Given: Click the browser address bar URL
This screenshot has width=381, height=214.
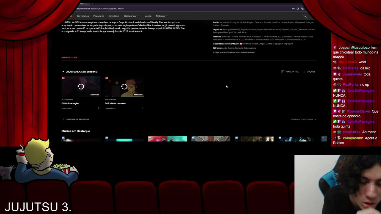Looking at the screenshot, I should pos(100,9).
